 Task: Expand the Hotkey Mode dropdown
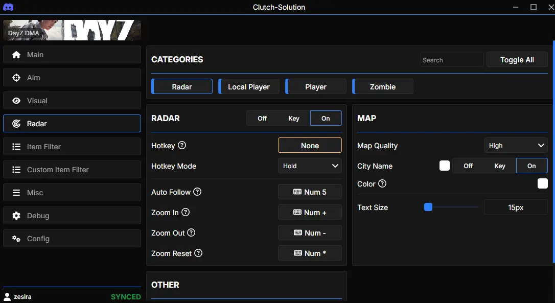coord(310,166)
